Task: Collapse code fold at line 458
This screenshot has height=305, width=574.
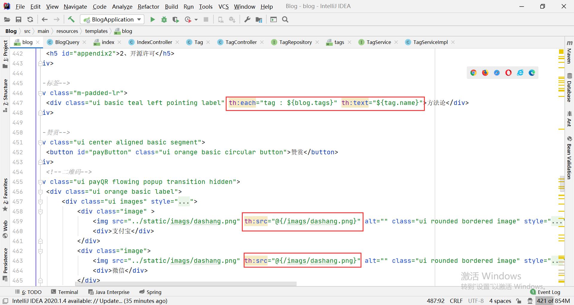Action: pos(40,211)
